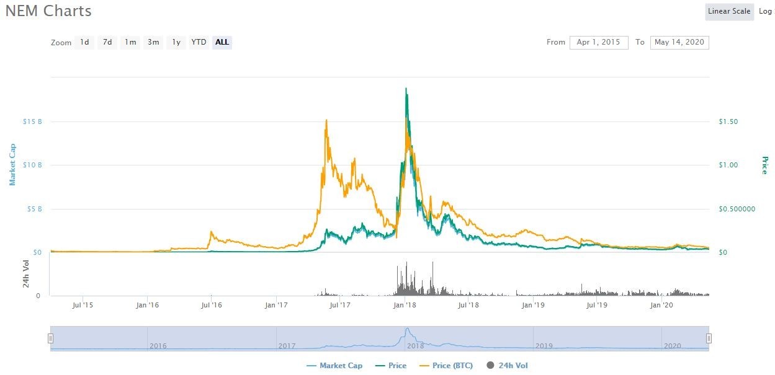This screenshot has height=375, width=775.
Task: Click the Market Cap axis title
Action: click(x=12, y=165)
